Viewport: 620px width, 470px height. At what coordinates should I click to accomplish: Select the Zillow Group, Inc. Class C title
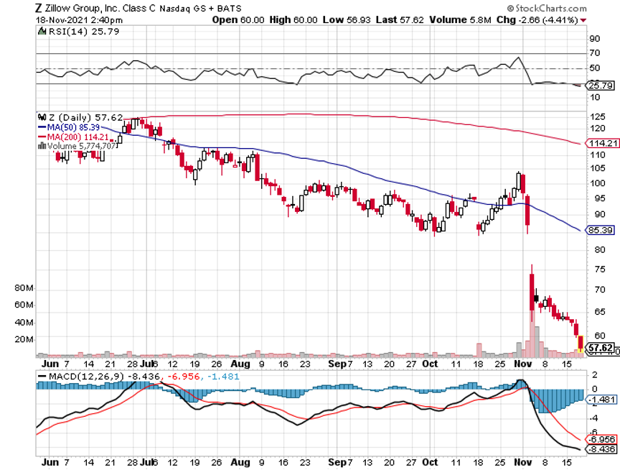[x=100, y=9]
